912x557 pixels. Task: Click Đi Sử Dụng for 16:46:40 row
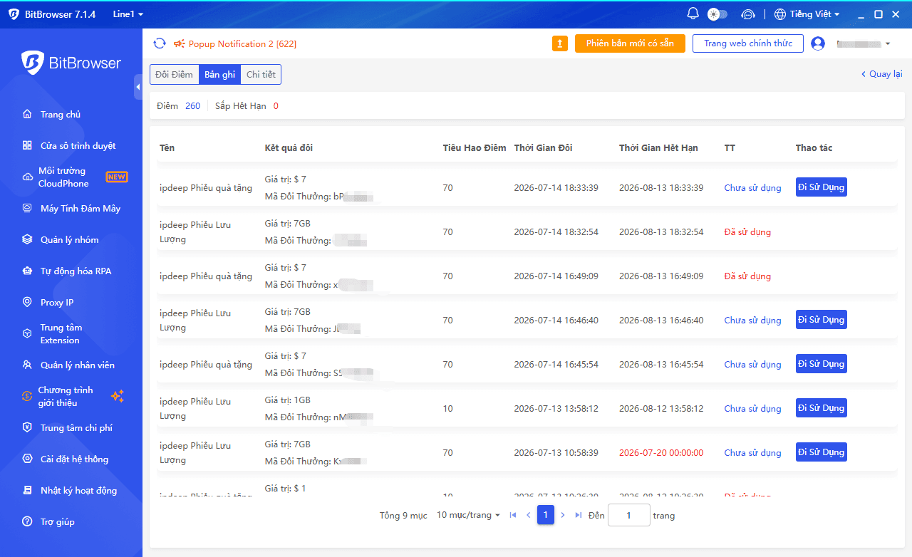pyautogui.click(x=821, y=320)
